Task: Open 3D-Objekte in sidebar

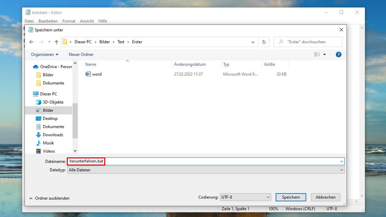Action: pos(53,102)
